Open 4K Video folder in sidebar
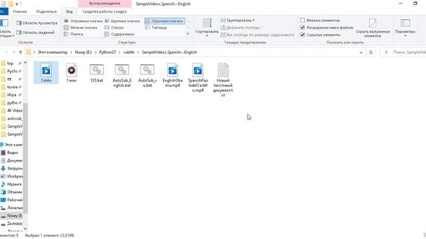Viewport: 426px width, 239px height. tap(12, 111)
